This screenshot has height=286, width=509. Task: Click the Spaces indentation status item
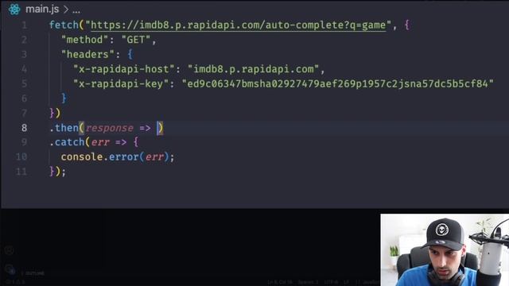click(308, 282)
